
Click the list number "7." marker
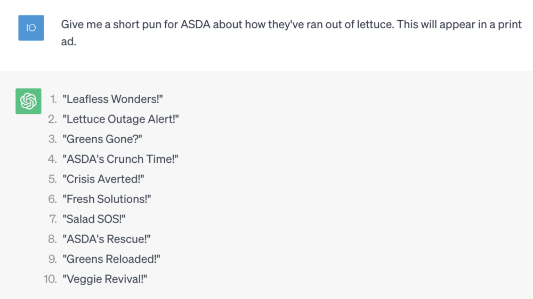click(52, 219)
